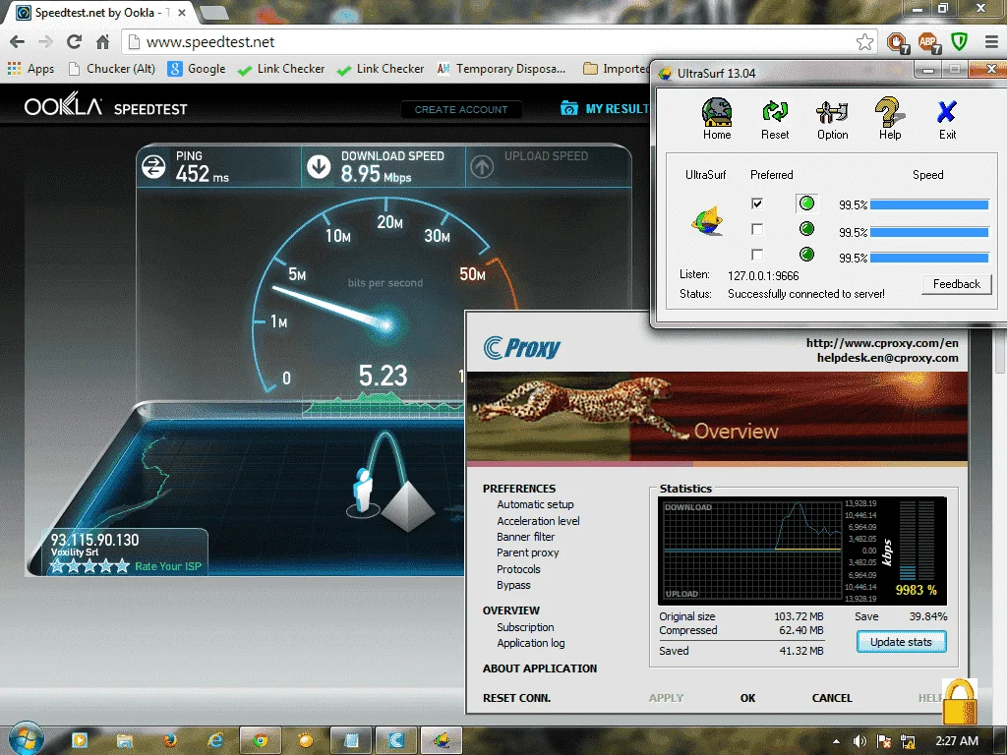Viewport: 1007px width, 755px height.
Task: Go back in Chrome browser
Action: [18, 41]
